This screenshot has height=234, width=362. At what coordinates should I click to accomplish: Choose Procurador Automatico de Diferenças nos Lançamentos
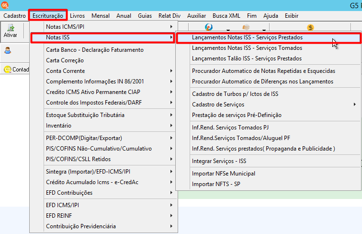click(x=269, y=82)
